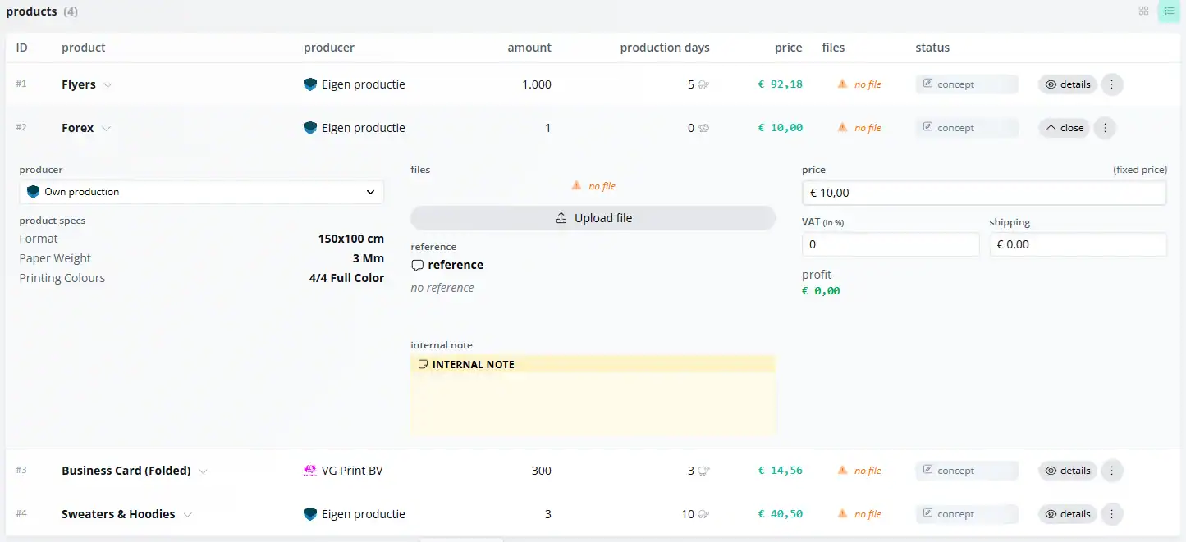Viewport: 1186px width, 542px height.
Task: Expand the Flyers product chevron
Action: click(x=108, y=85)
